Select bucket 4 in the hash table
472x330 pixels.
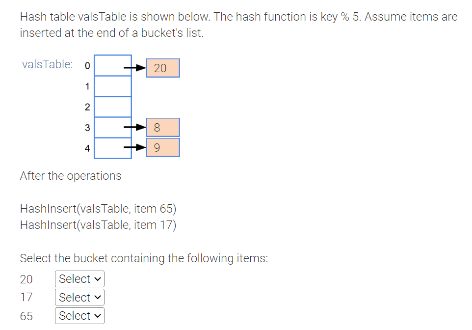point(112,147)
